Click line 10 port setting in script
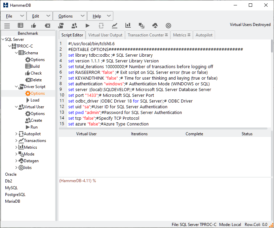The image size is (274, 228). click(111, 95)
